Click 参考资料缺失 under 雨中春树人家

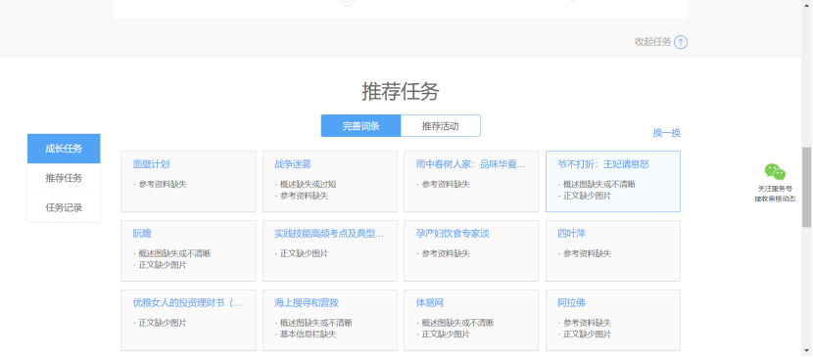[446, 184]
